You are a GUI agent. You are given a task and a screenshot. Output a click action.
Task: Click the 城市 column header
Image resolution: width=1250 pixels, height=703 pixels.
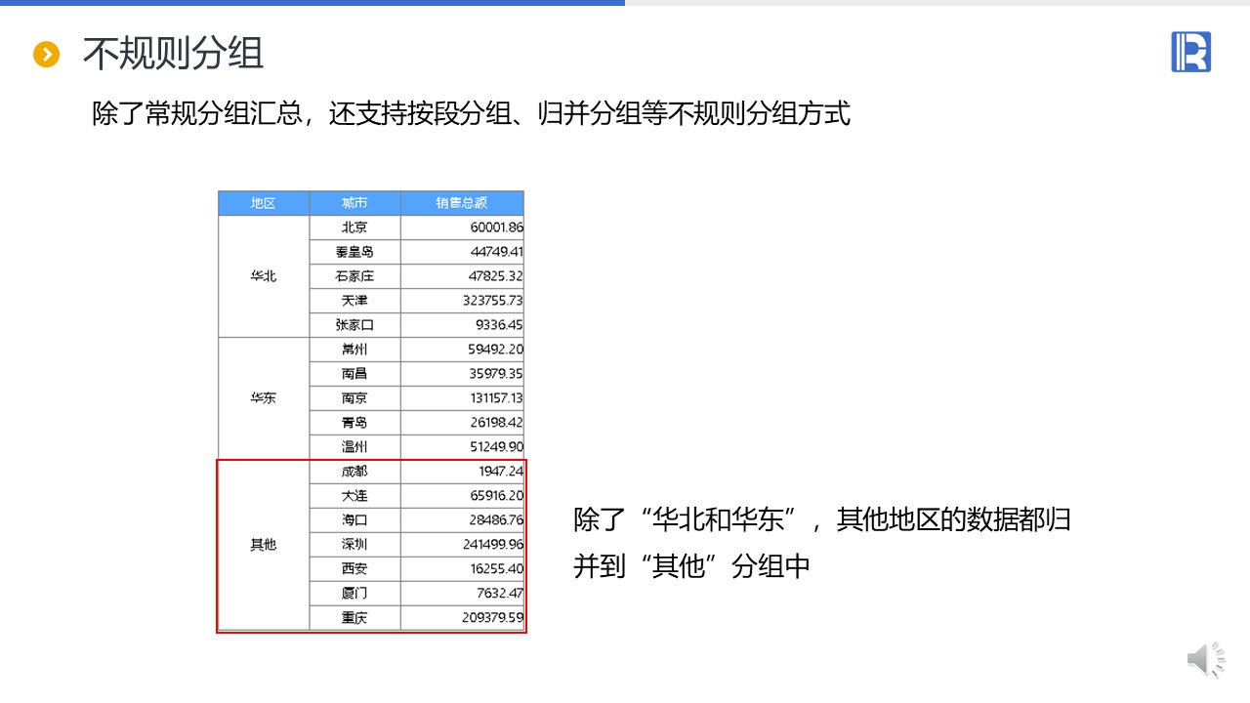pos(354,203)
